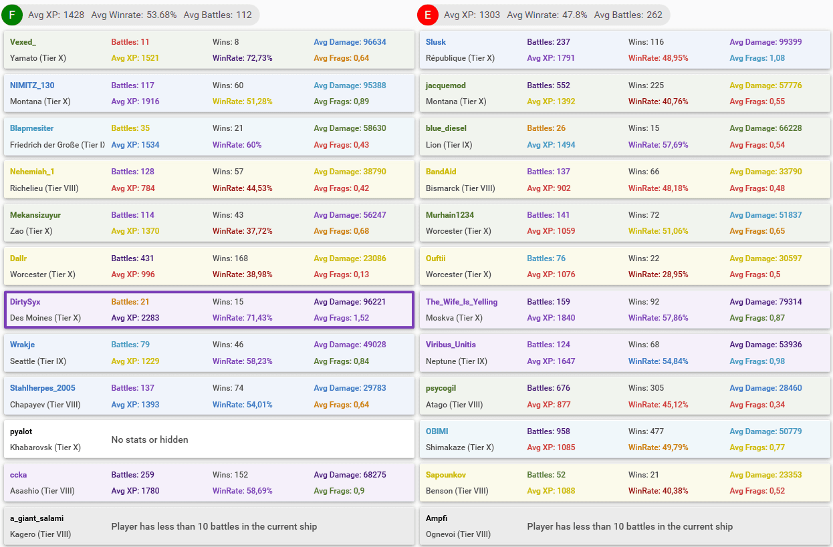Image resolution: width=833 pixels, height=547 pixels.
Task: Click enemy team Avg XP: 1303
Action: (472, 15)
